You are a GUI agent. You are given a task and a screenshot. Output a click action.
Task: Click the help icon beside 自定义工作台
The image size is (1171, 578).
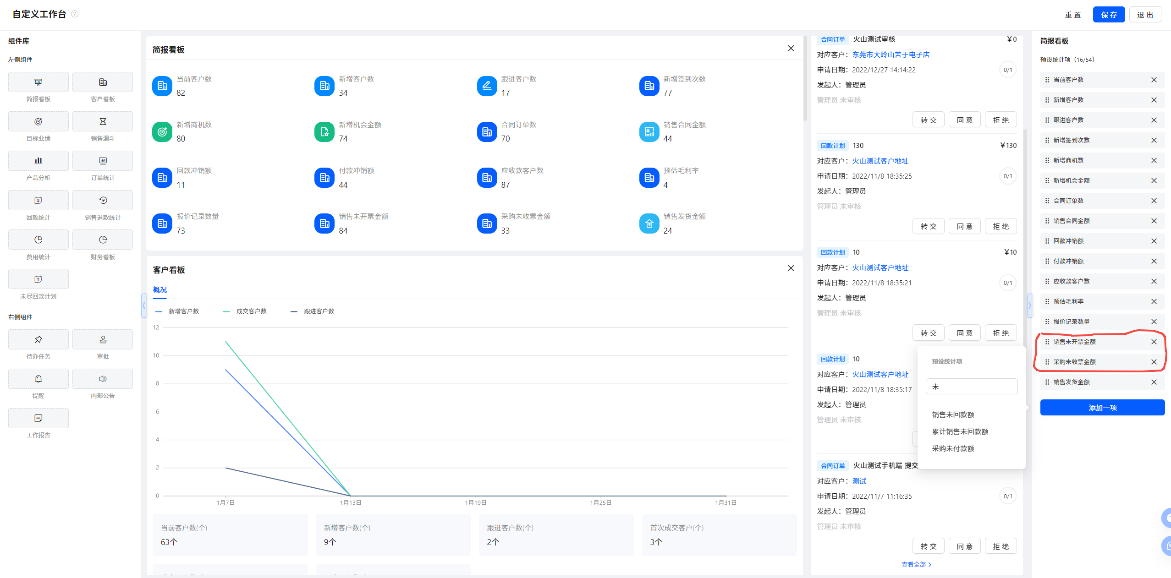75,14
